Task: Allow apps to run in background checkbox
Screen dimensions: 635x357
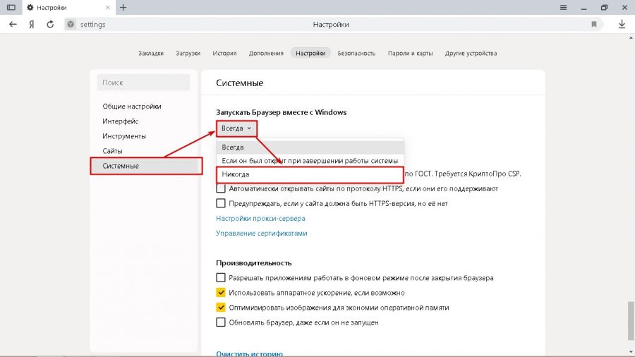Action: click(221, 278)
